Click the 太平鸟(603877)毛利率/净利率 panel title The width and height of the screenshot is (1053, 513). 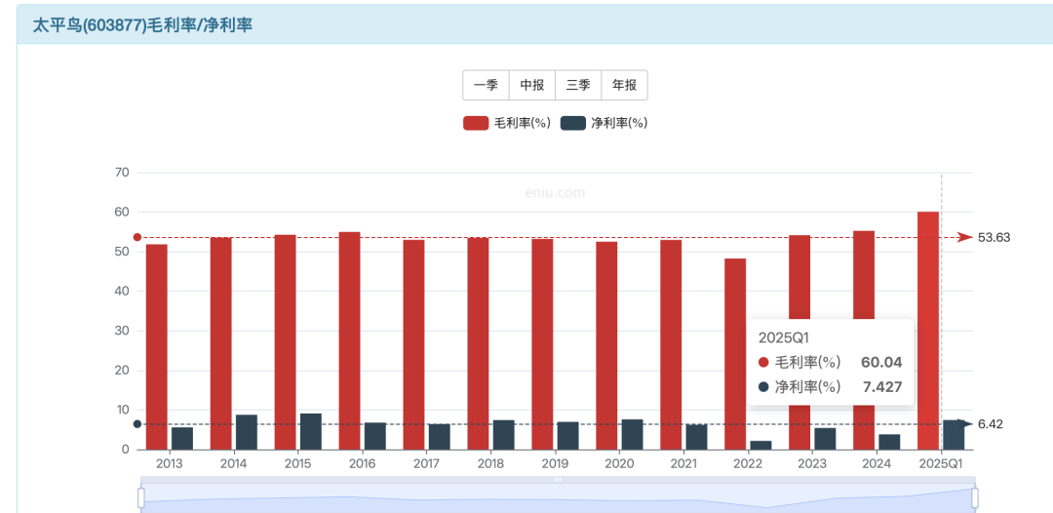142,24
